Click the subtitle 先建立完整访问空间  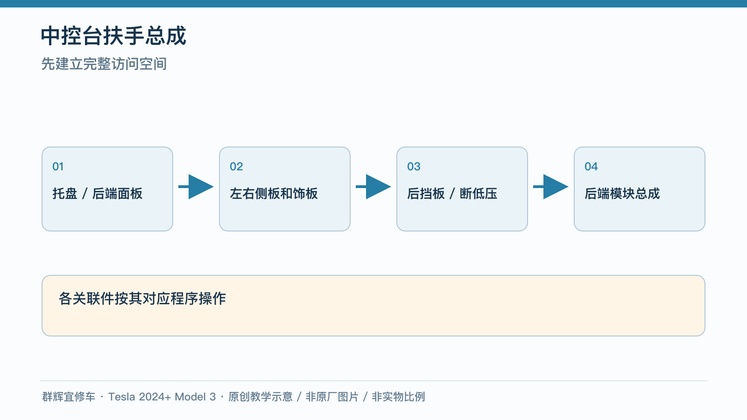(104, 64)
